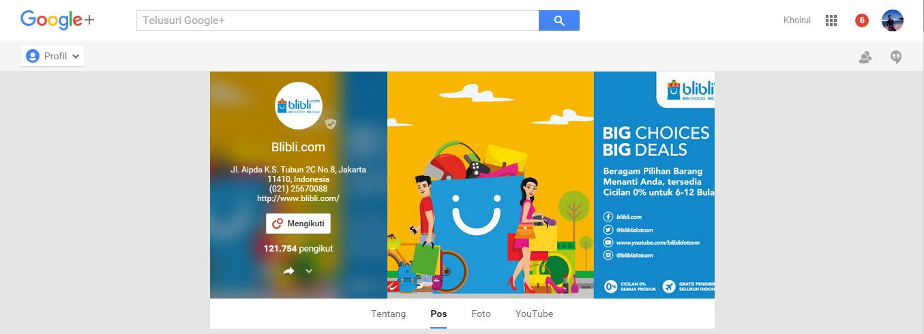
Task: Click the verified shield badge
Action: pyautogui.click(x=331, y=124)
